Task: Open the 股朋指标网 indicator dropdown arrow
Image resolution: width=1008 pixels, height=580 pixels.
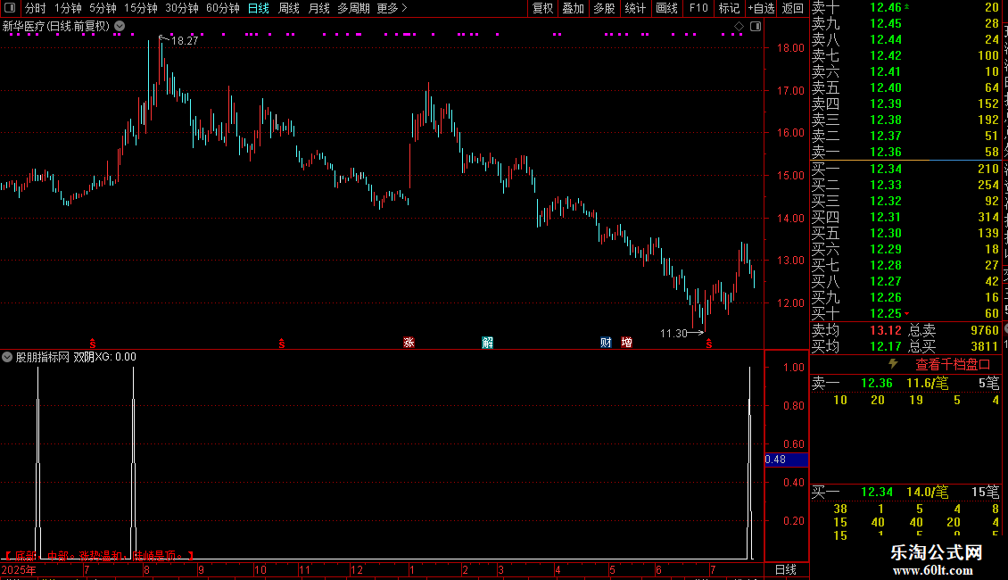Action: [7, 357]
